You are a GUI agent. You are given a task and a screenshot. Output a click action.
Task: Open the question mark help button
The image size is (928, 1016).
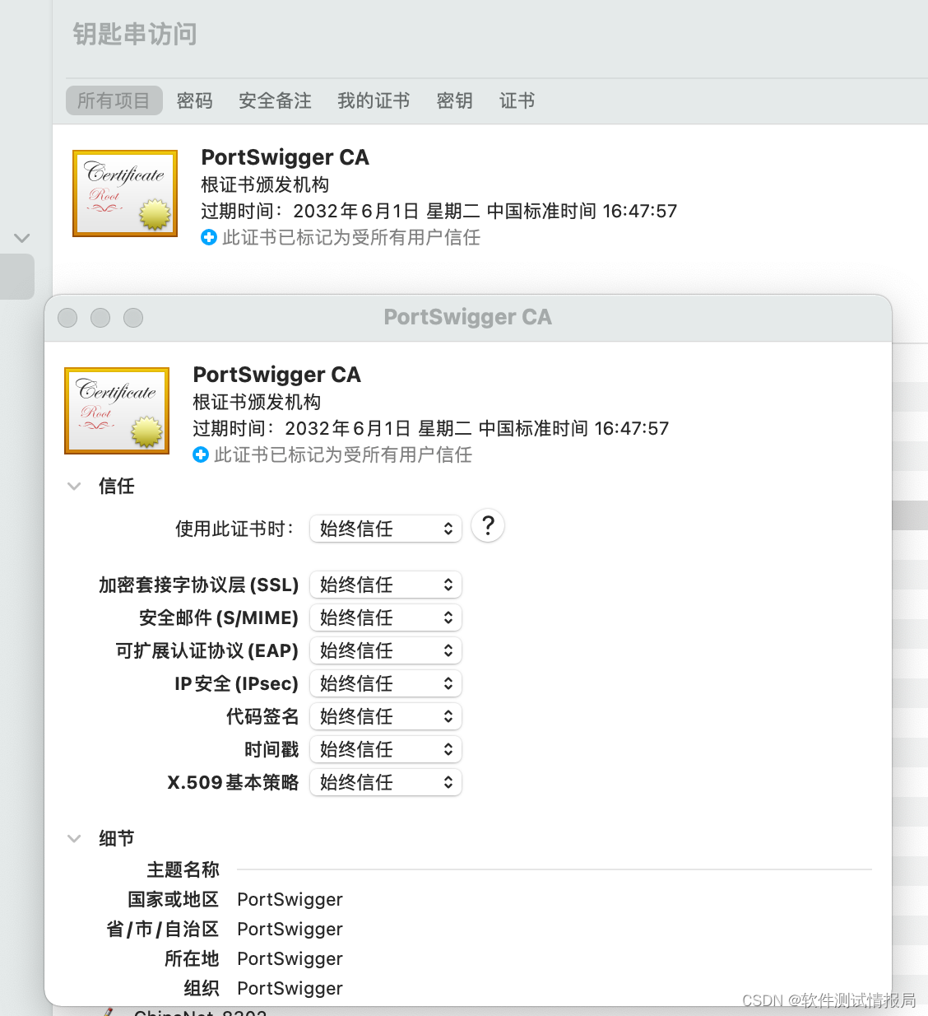[488, 525]
